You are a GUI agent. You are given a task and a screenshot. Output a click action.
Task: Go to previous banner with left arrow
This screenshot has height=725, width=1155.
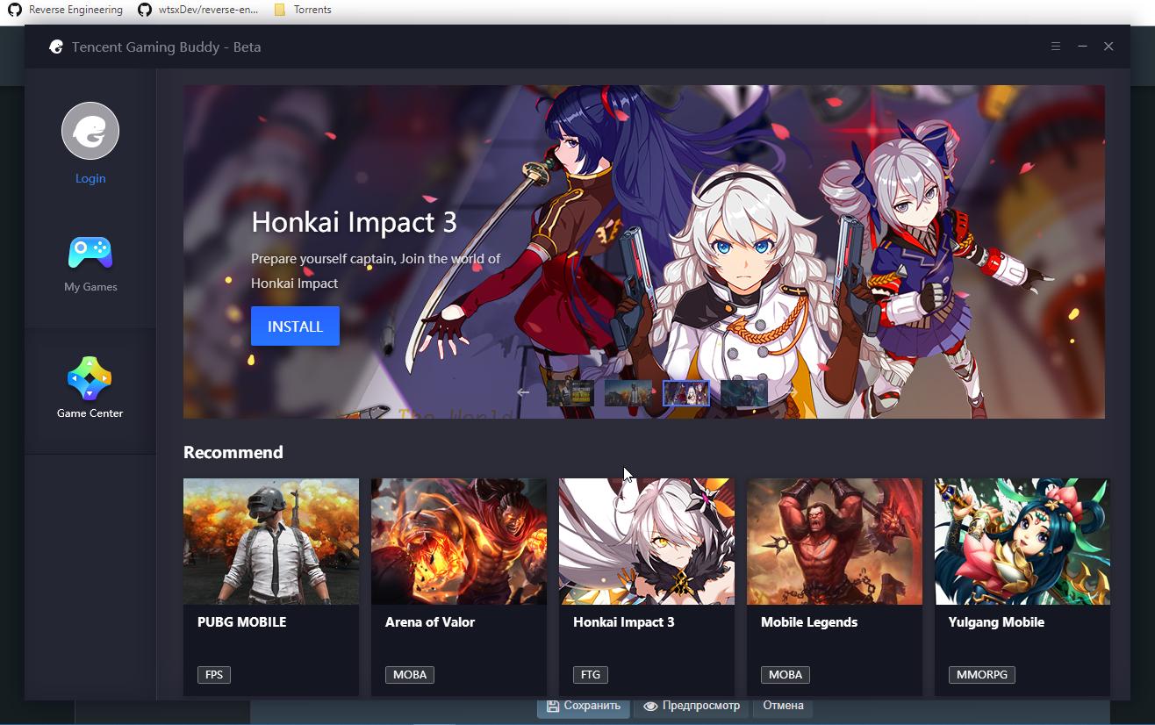(x=523, y=392)
